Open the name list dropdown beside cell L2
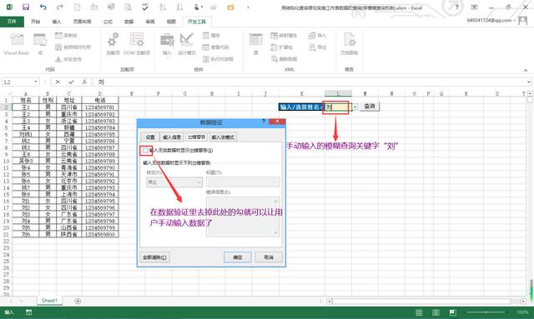This screenshot has width=534, height=319. (355, 107)
